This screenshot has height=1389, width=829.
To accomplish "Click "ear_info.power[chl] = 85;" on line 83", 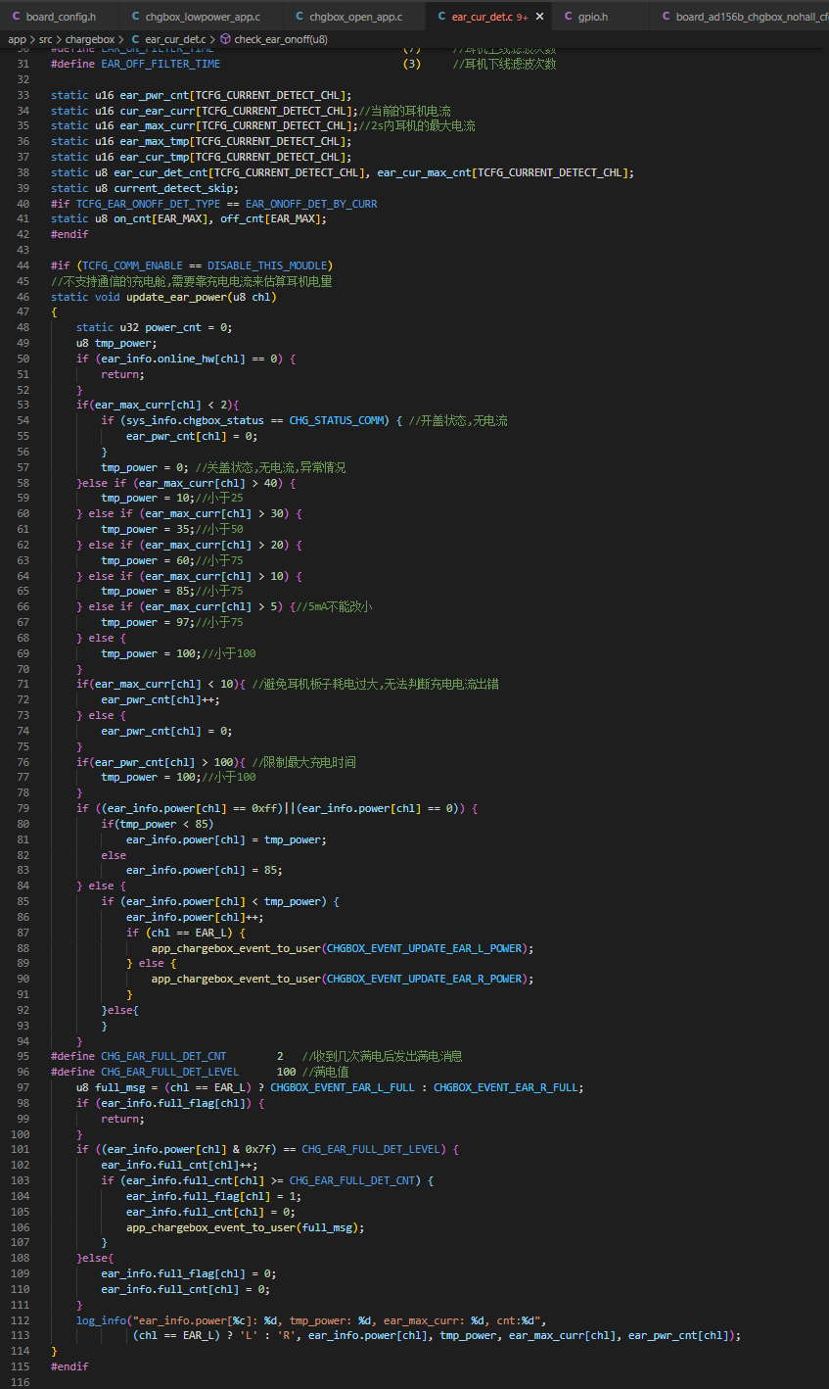I will coord(205,870).
